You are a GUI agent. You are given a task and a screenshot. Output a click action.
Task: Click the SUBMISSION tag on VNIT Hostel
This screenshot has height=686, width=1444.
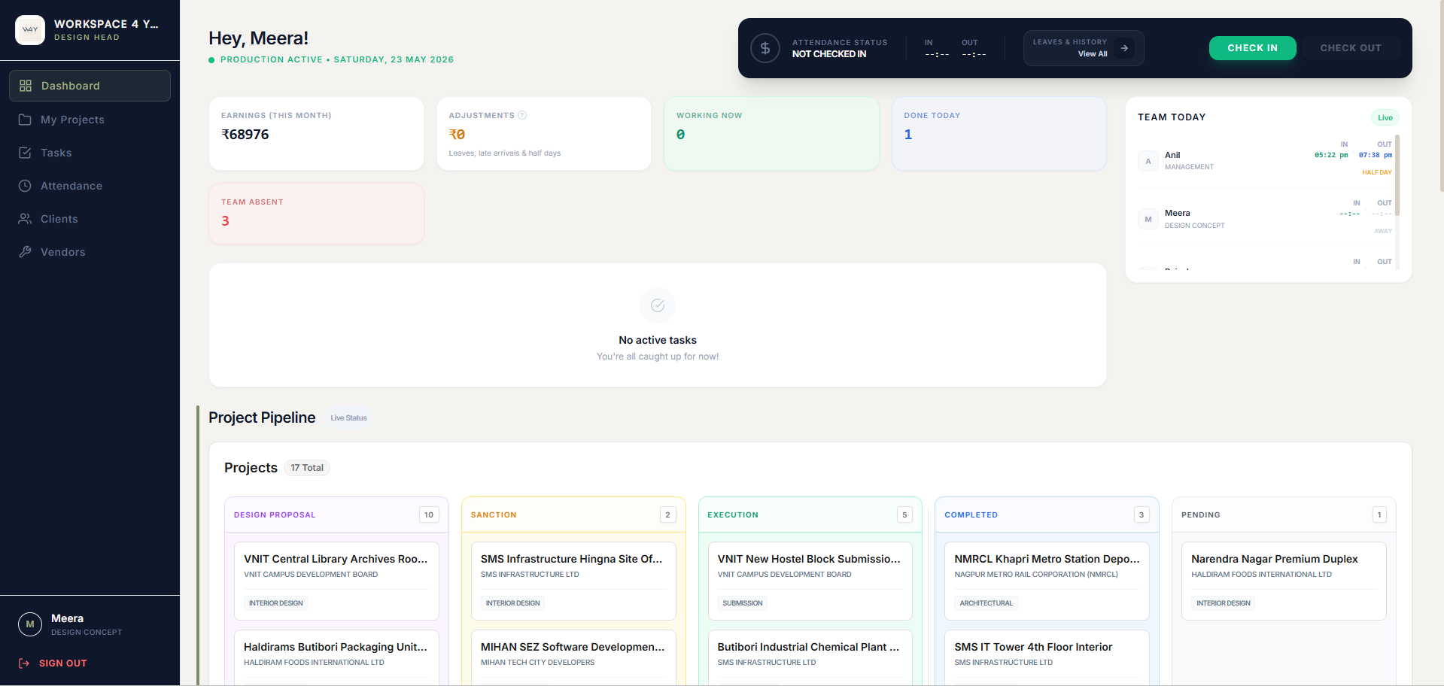pyautogui.click(x=743, y=603)
